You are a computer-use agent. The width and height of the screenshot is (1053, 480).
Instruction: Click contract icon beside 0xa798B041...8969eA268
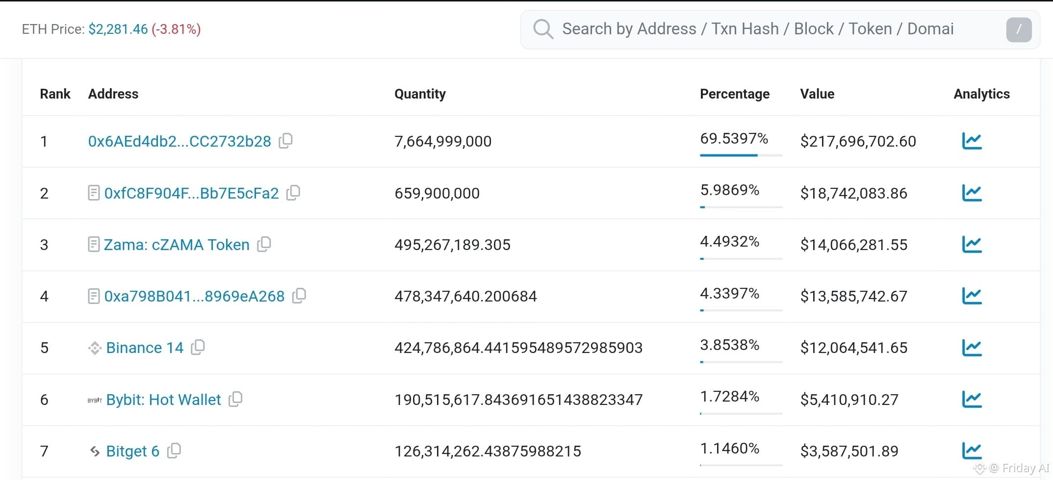(94, 296)
